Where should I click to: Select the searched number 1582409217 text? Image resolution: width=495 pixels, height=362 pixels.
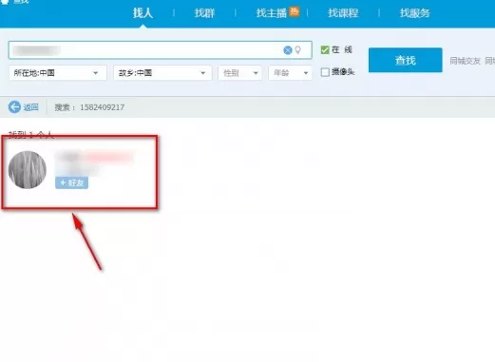coord(102,107)
